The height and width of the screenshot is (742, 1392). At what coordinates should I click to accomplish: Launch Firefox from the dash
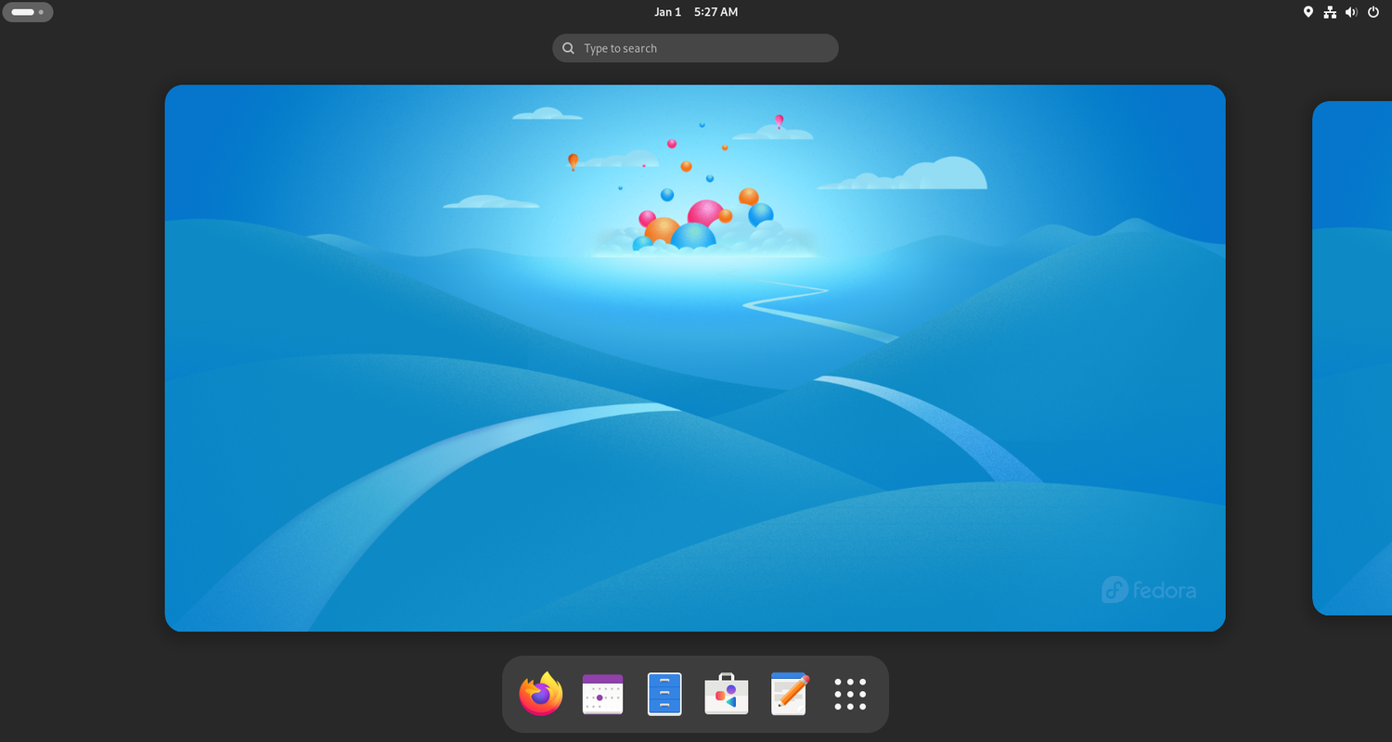coord(541,694)
